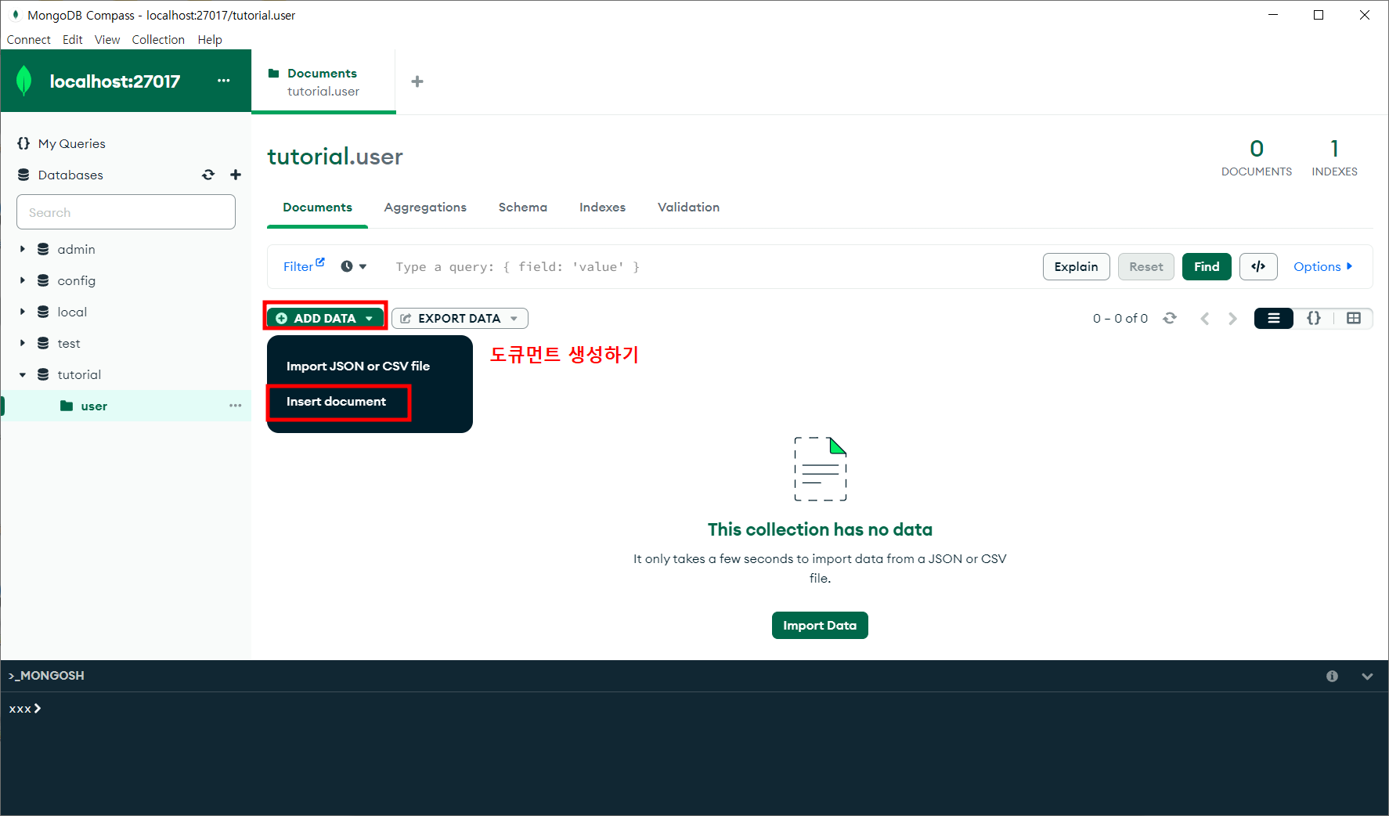Open Export to Language code icon

click(x=1258, y=267)
